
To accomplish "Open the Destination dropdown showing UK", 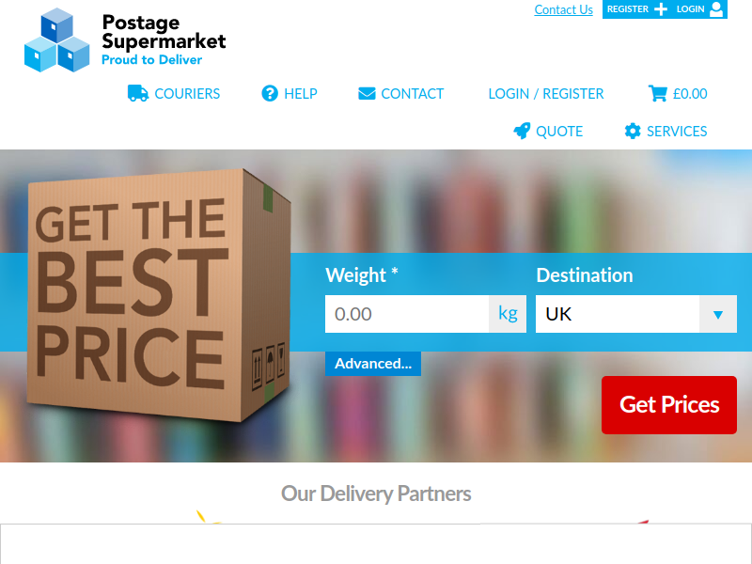I will point(636,314).
